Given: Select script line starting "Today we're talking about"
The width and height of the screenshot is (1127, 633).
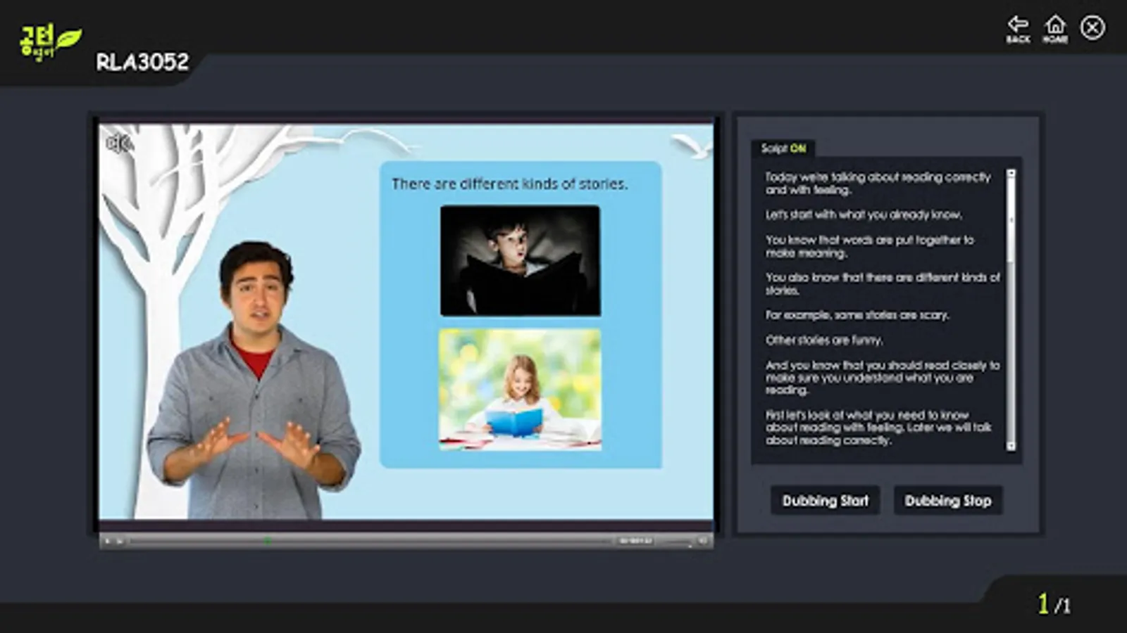Looking at the screenshot, I should pos(878,184).
